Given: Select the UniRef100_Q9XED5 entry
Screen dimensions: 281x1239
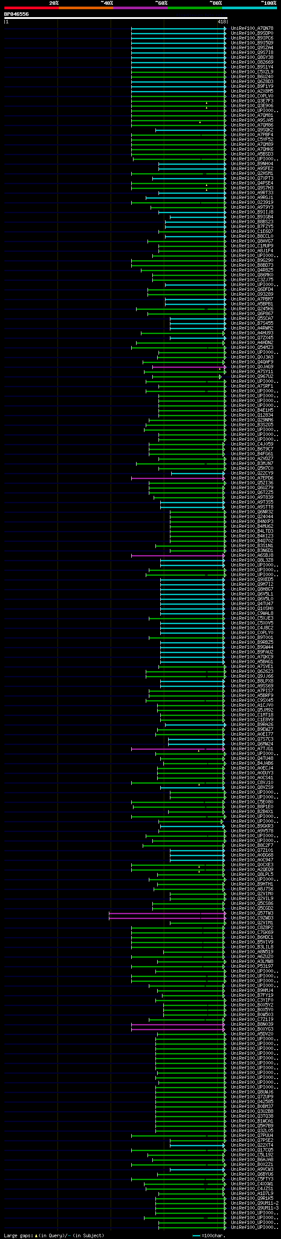Looking at the screenshot, I should [x=252, y=580].
